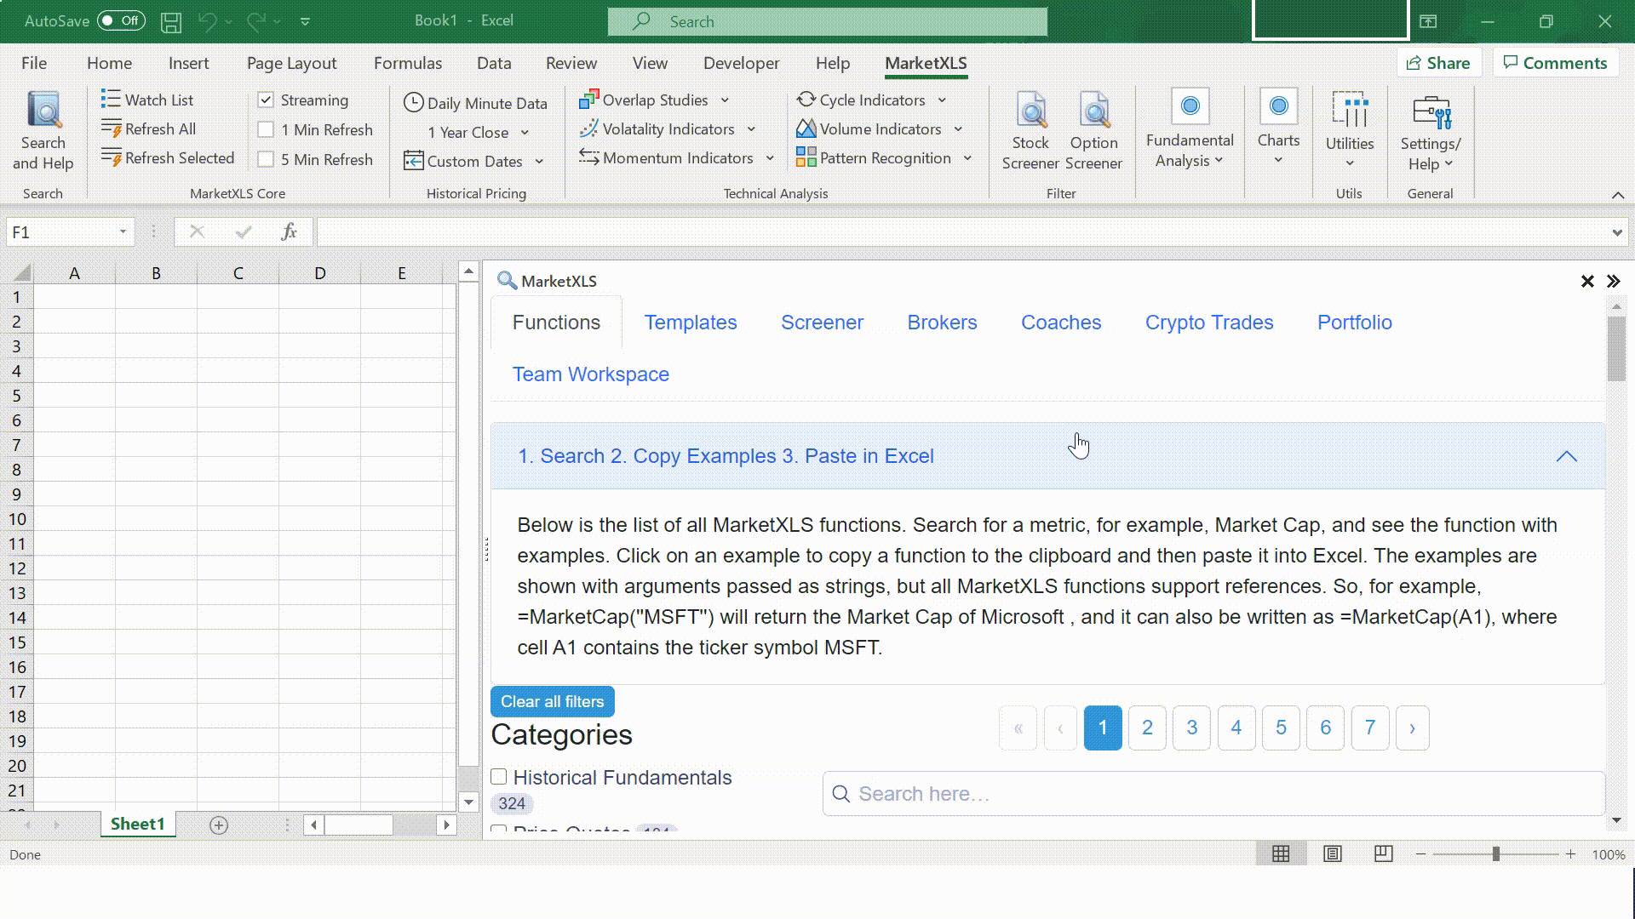
Task: Open the Team Workspace tab
Action: tap(591, 374)
